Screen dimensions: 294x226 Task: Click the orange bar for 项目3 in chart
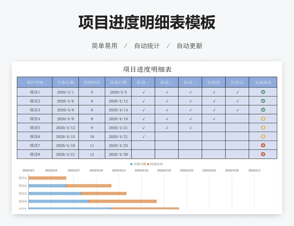click(104, 194)
